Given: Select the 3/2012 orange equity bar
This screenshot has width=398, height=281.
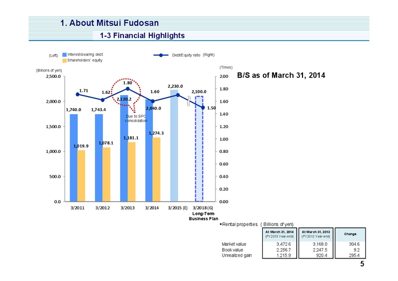Looking at the screenshot, I should point(106,175).
